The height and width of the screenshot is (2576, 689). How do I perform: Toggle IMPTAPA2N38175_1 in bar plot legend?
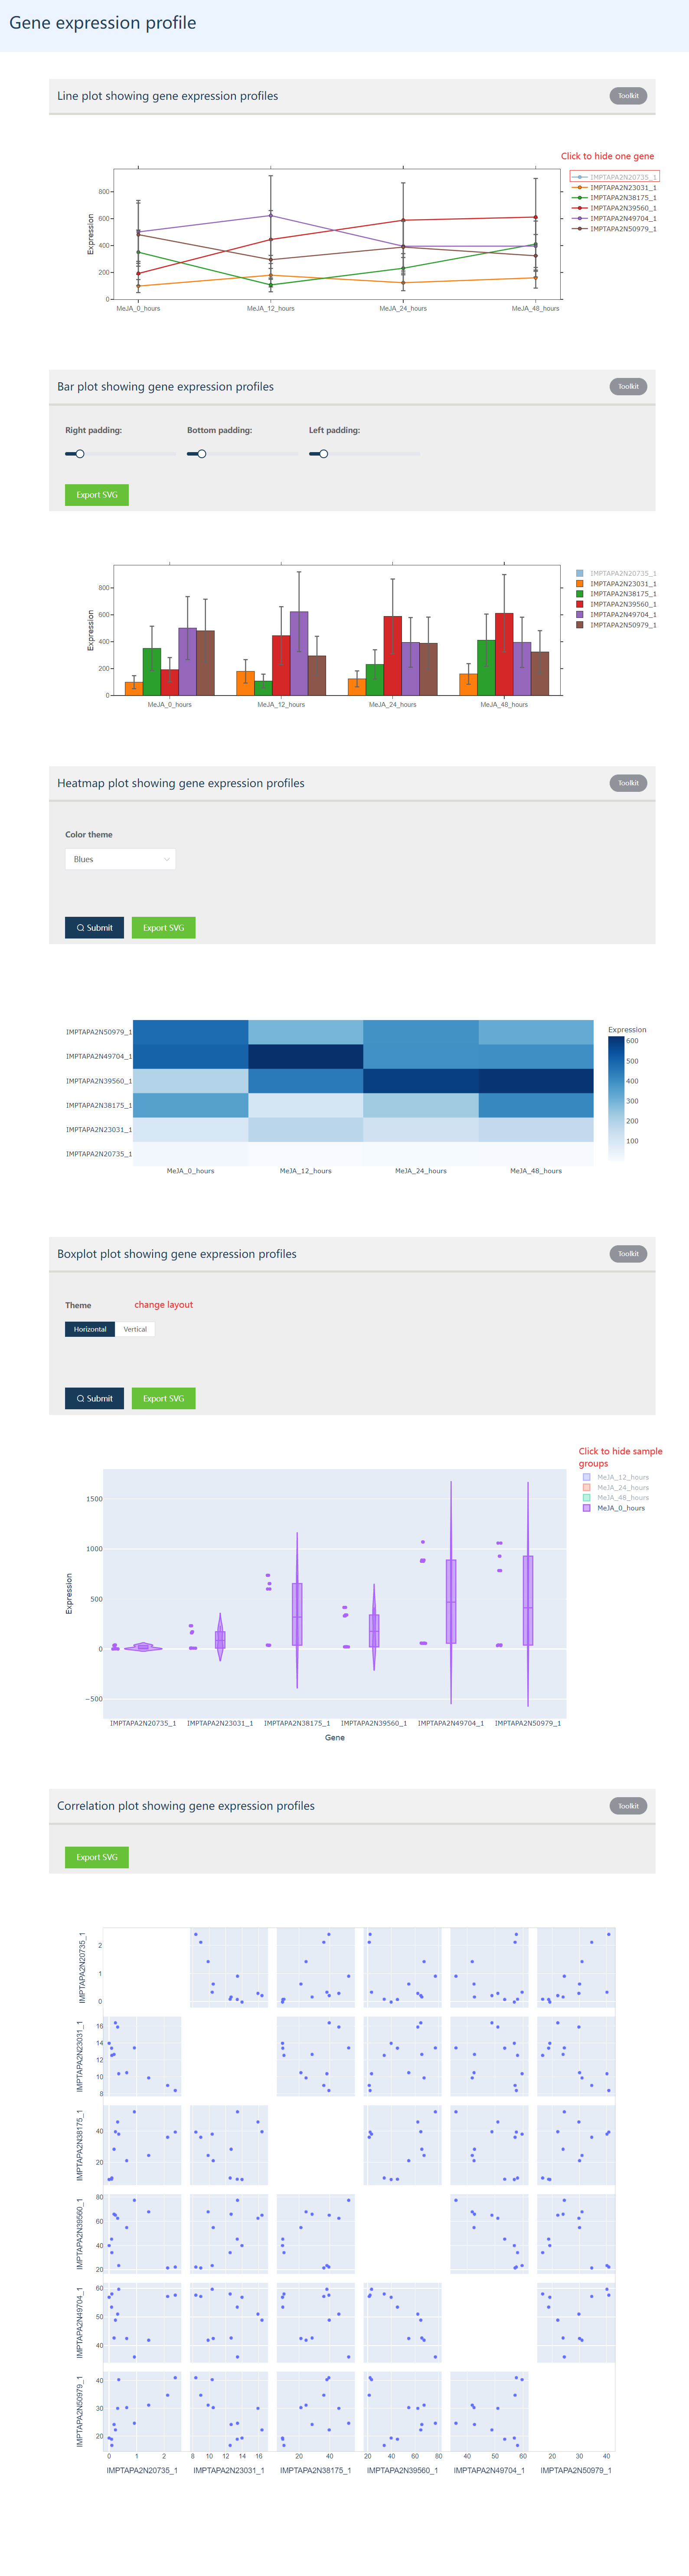[x=617, y=594]
